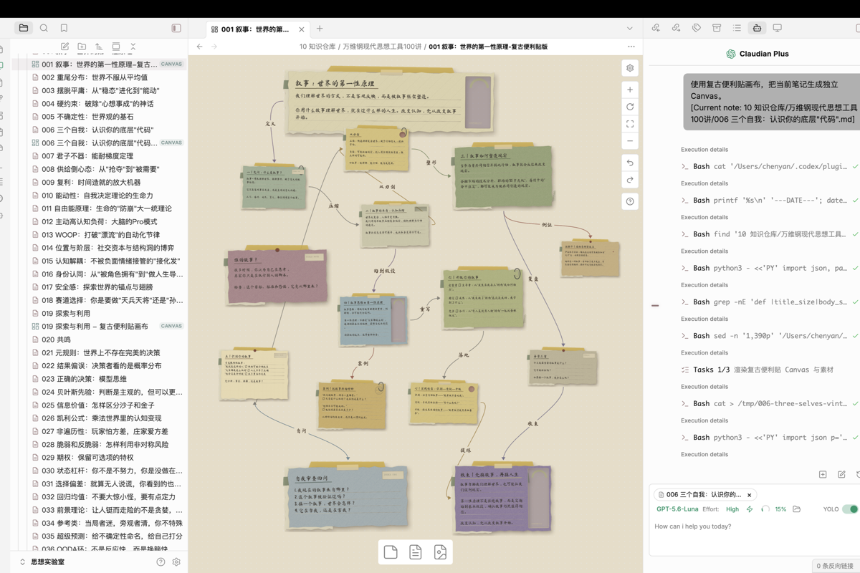Open the monitor icon pane tab

point(777,28)
